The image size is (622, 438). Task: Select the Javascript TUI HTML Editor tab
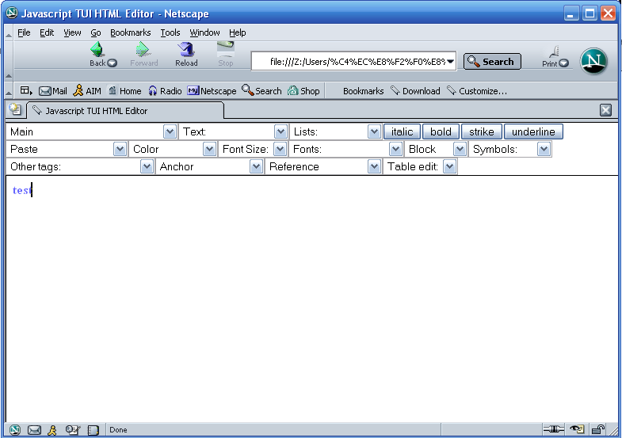click(x=125, y=111)
